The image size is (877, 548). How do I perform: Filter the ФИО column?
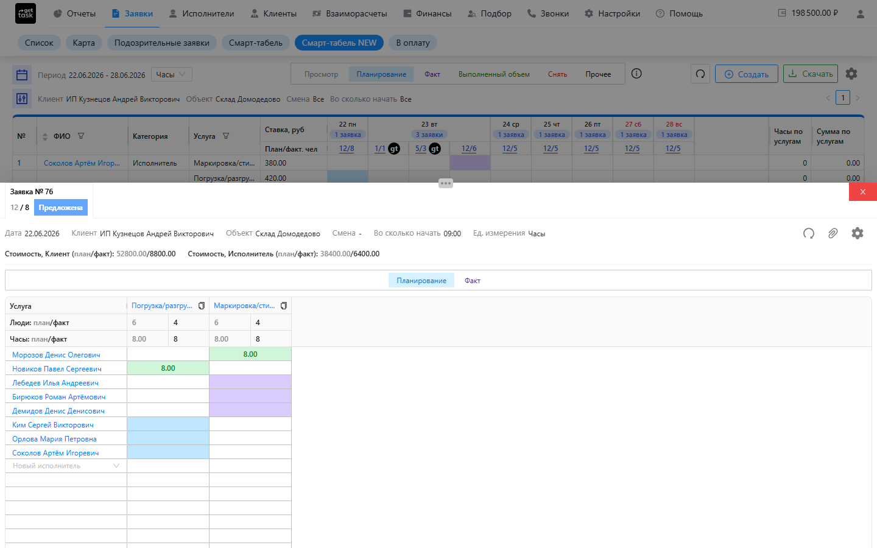[x=81, y=136]
